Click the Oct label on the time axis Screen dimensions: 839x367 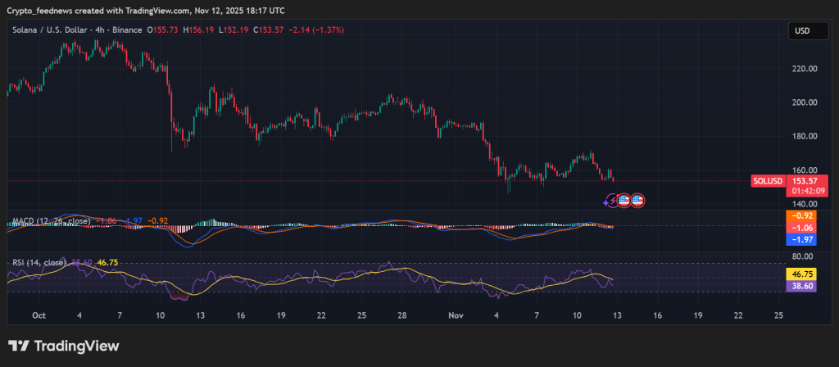(39, 315)
